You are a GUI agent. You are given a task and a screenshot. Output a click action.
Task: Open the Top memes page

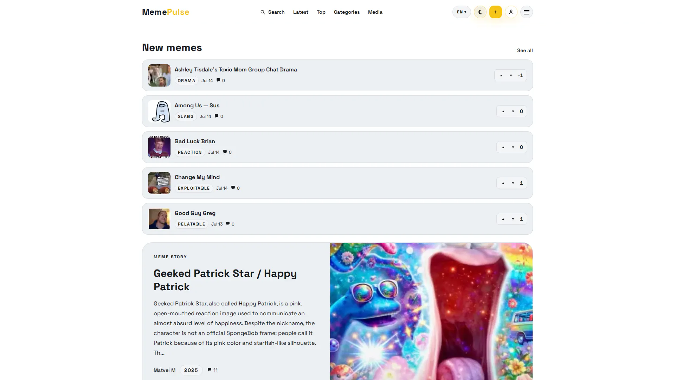click(x=321, y=12)
